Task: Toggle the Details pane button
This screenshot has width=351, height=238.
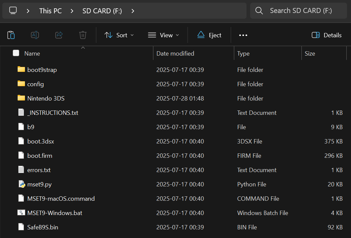Action: [x=326, y=35]
